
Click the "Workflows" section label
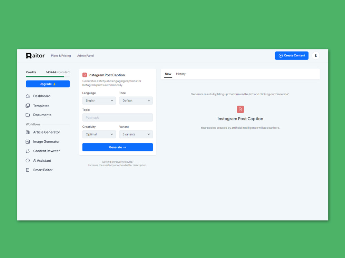coord(33,125)
